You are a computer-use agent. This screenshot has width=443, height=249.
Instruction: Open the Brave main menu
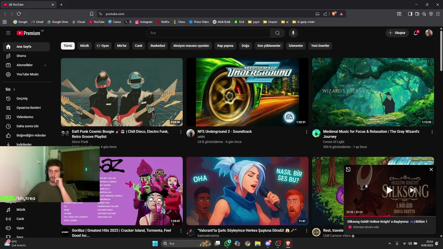tap(438, 14)
